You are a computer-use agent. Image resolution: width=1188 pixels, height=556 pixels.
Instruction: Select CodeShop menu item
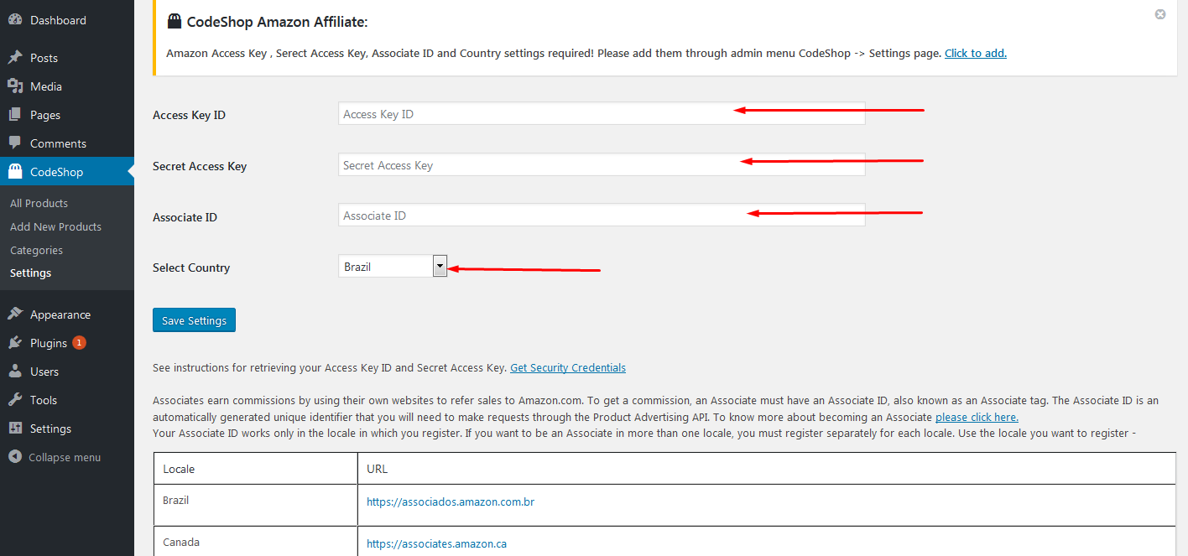point(67,172)
